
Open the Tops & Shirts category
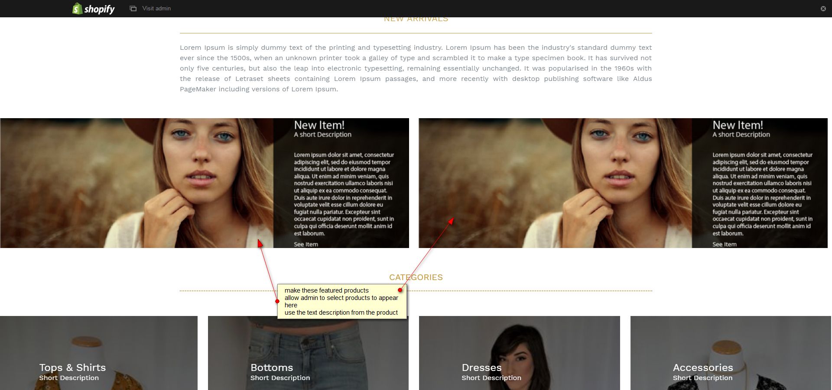99,353
